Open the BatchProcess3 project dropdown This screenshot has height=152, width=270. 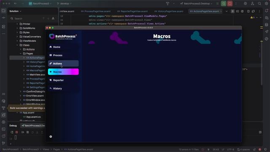pos(40,3)
